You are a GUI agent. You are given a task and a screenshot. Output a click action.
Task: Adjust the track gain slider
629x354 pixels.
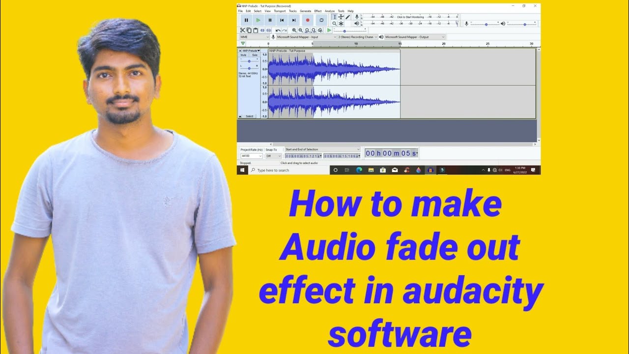click(249, 61)
